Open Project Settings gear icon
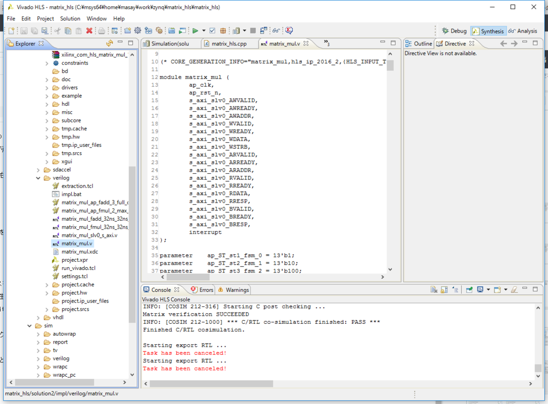 tap(138, 30)
